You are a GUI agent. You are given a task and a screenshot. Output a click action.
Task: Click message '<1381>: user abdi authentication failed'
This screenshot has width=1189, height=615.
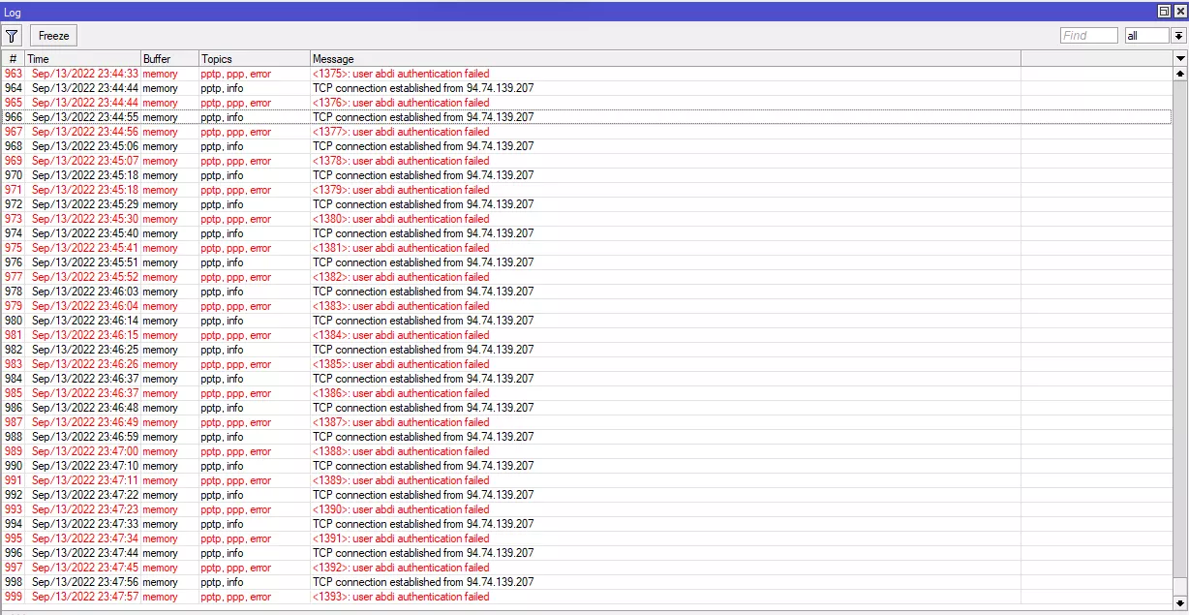[401, 248]
